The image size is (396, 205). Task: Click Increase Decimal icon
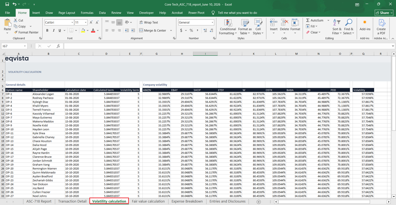click(205, 31)
